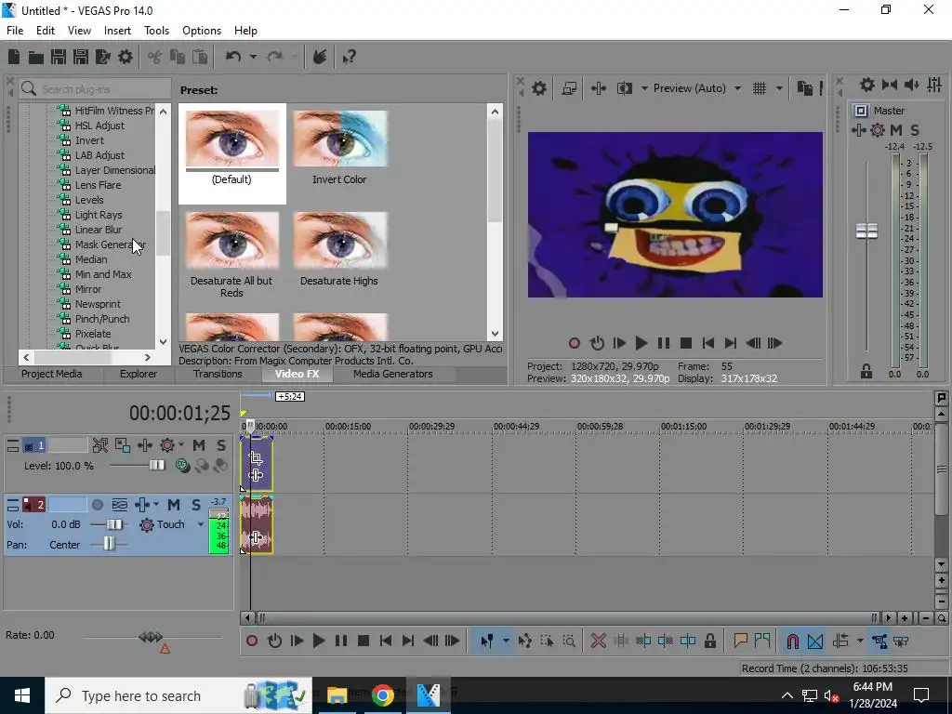Click the Delete red X in edit toolbar

coord(598,641)
